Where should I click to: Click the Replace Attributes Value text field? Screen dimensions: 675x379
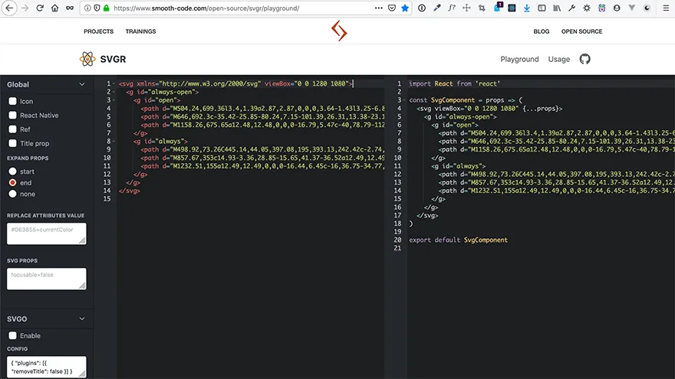(x=47, y=234)
